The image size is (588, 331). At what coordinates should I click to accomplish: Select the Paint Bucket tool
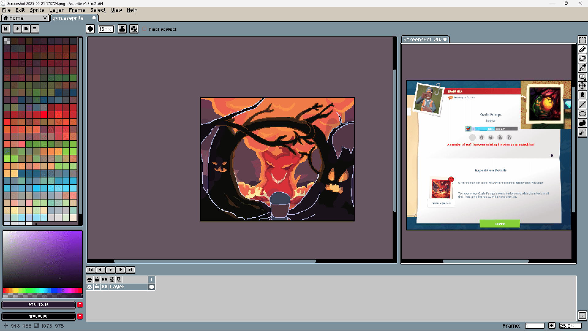(x=582, y=95)
